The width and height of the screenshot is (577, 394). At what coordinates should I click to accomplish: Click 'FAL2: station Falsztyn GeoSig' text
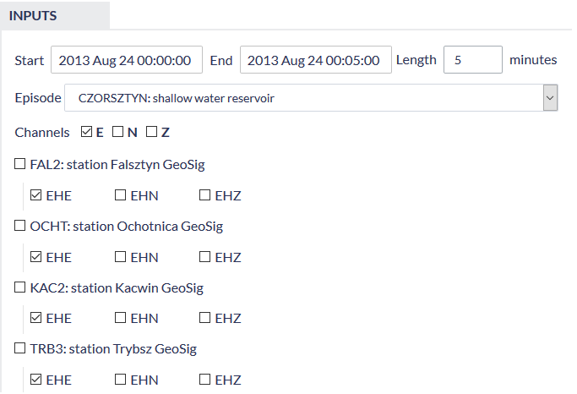pyautogui.click(x=117, y=164)
